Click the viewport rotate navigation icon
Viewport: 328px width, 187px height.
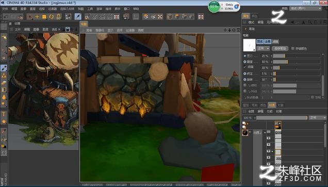click(x=234, y=30)
